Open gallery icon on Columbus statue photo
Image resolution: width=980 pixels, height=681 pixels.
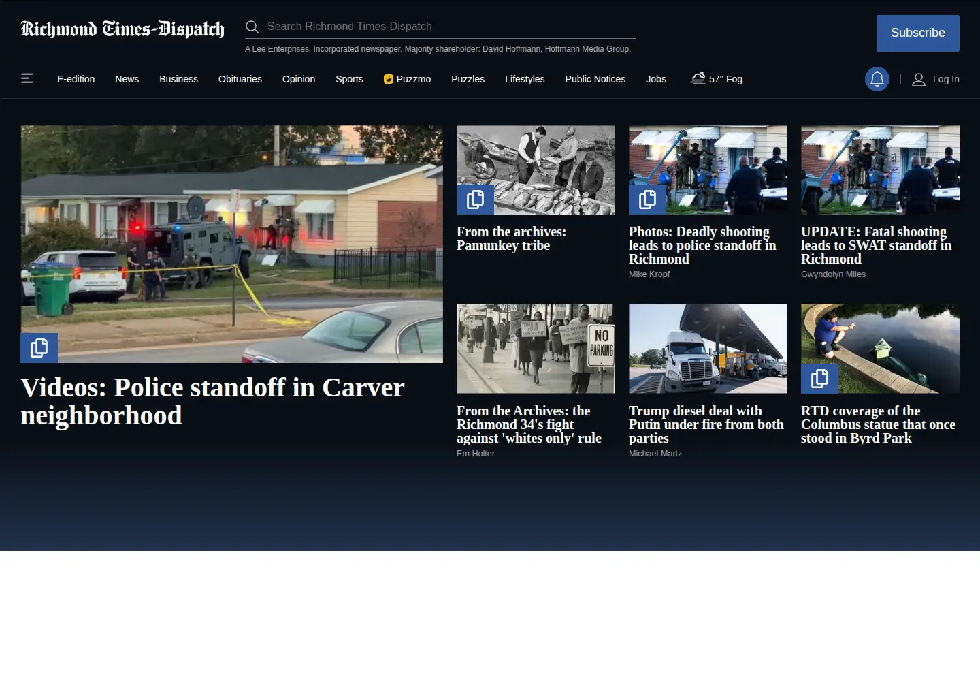[x=819, y=378]
